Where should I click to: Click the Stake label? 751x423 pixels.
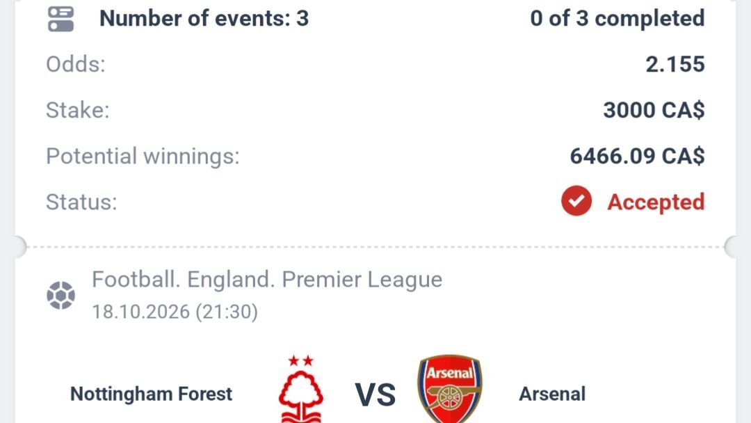pos(78,110)
